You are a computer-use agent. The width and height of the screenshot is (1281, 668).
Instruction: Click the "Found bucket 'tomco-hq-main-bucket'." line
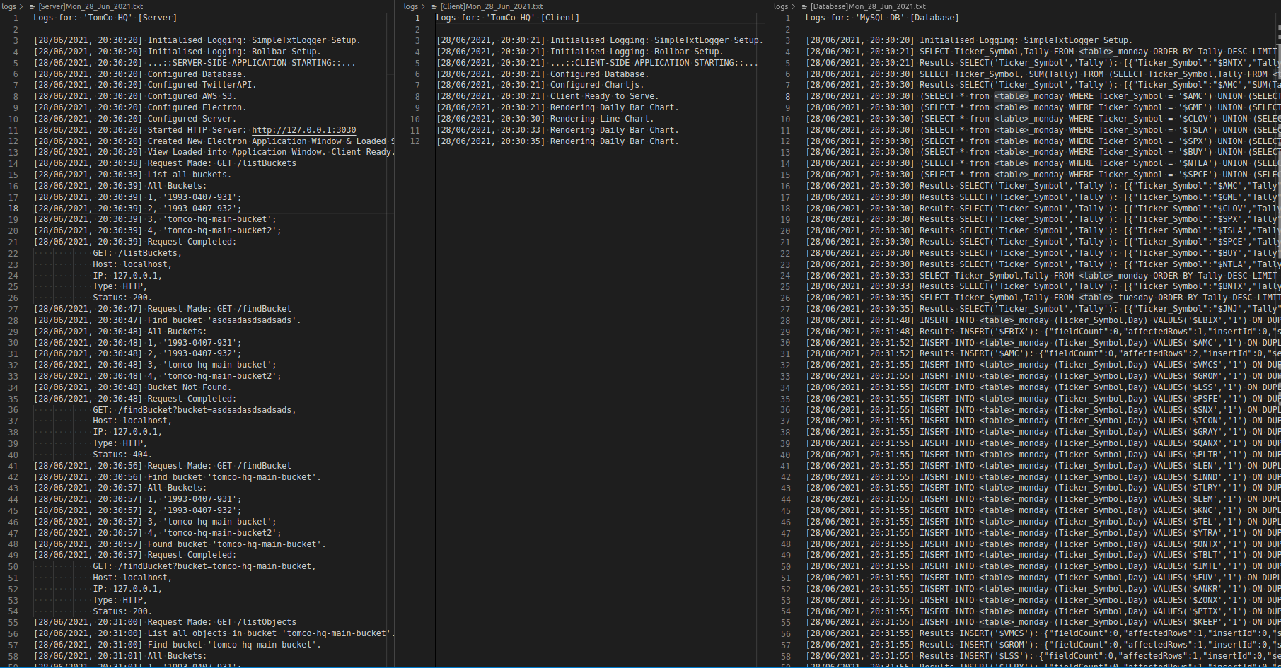pyautogui.click(x=180, y=544)
